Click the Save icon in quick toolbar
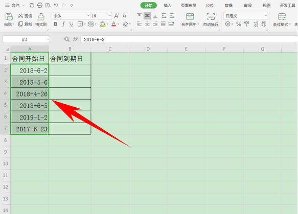Screen dimensions: 298x214 [32, 5]
